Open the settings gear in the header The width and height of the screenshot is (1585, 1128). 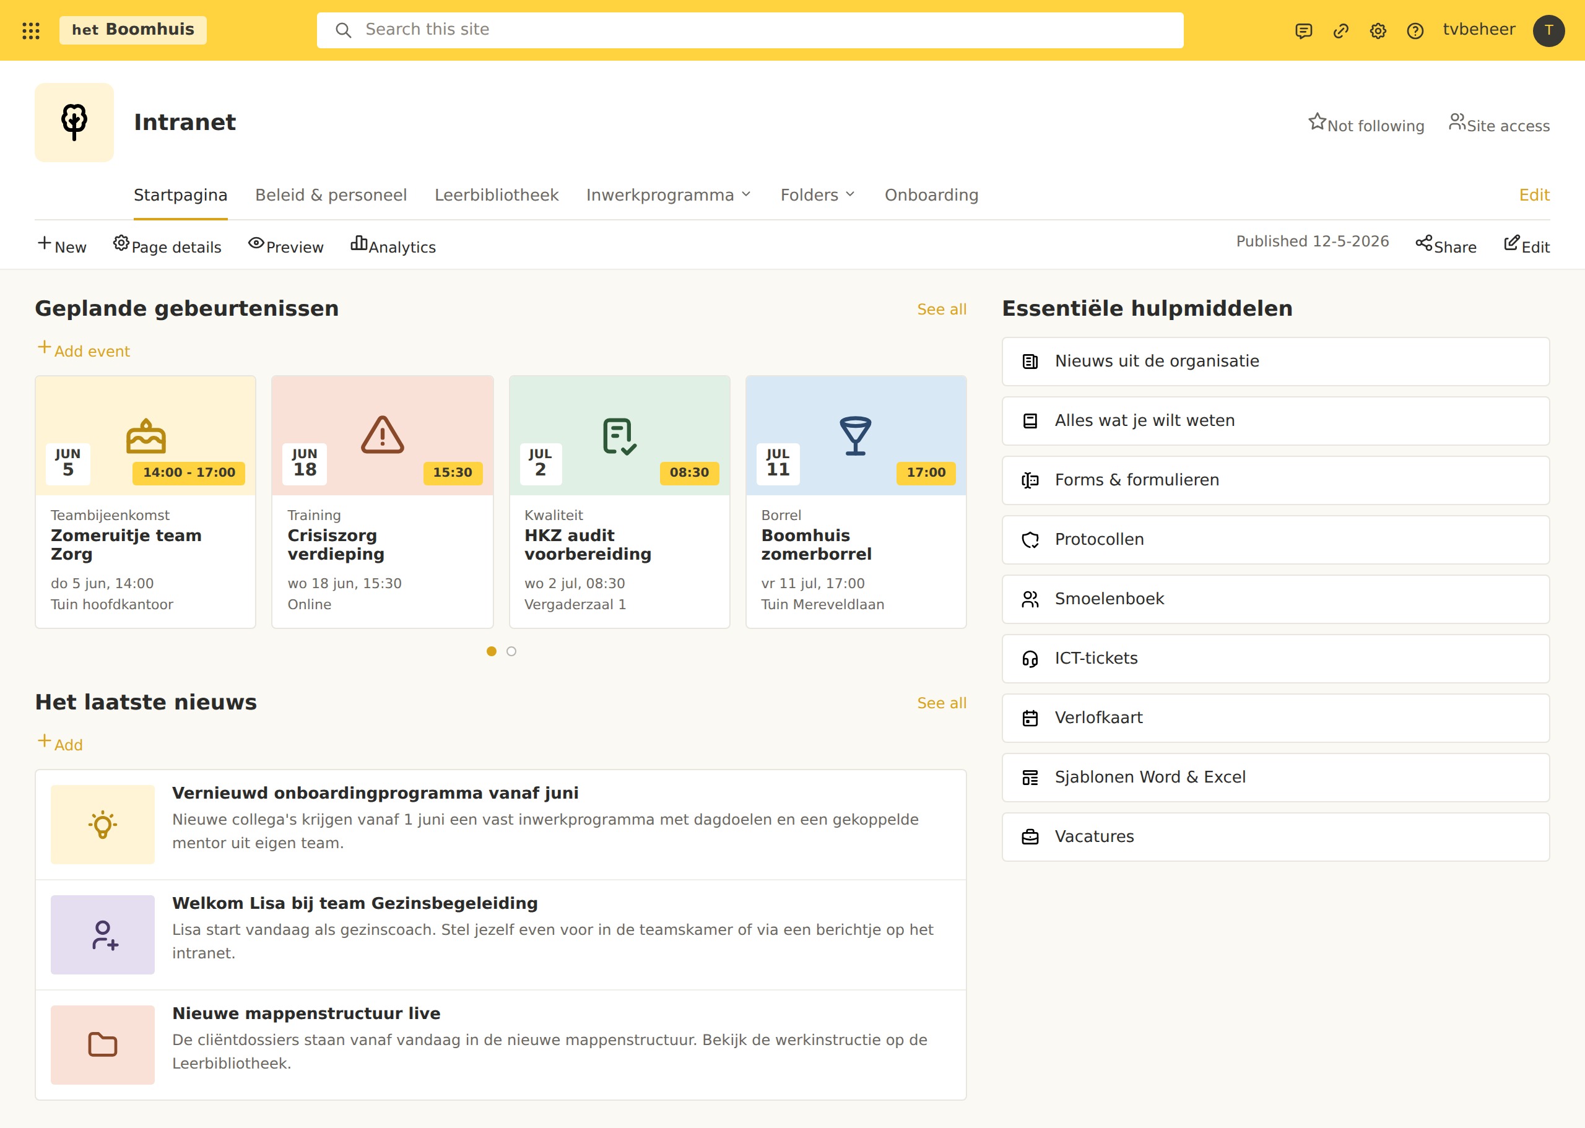(x=1378, y=30)
